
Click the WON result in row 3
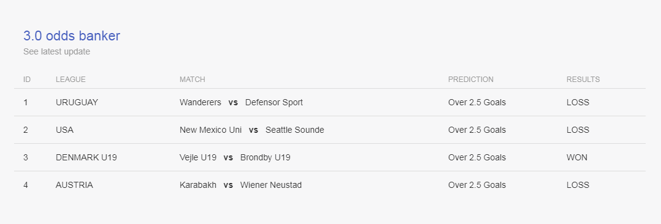click(576, 157)
